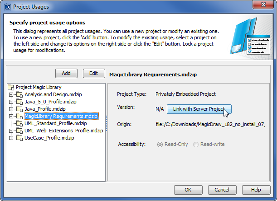Click the Origin file path value
The height and width of the screenshot is (201, 277).
(210, 124)
